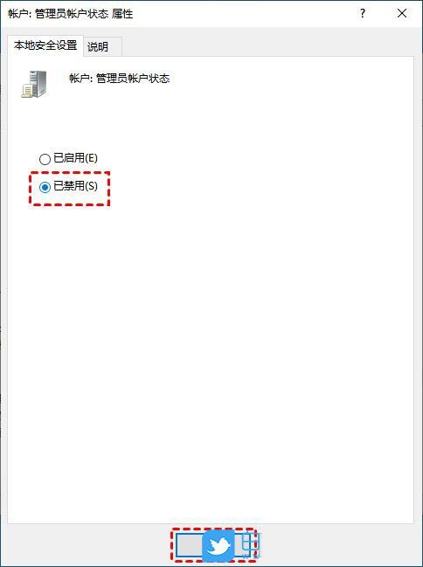Open the 本地安全设置 tab

tap(45, 45)
